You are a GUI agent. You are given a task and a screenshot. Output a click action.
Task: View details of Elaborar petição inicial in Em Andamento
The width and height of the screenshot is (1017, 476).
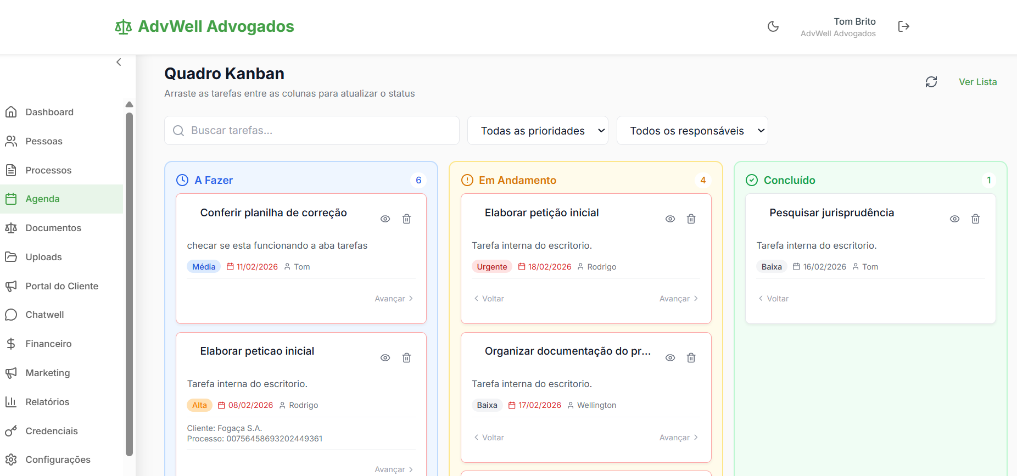coord(670,219)
